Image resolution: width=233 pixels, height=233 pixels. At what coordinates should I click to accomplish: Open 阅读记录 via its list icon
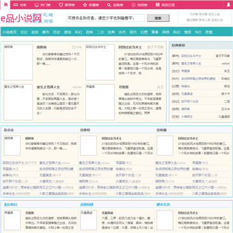158,5
